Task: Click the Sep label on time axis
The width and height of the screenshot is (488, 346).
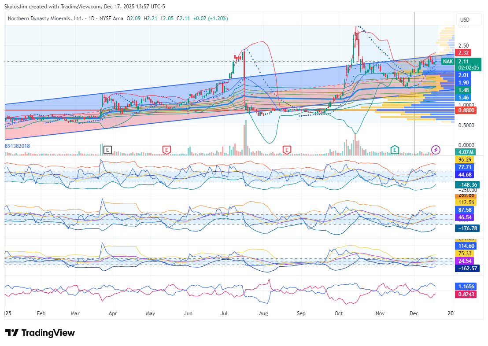Action: 301,313
